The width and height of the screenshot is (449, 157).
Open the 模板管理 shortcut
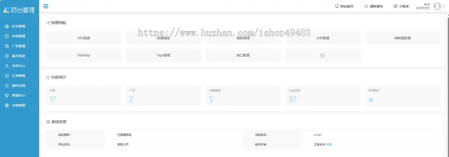tap(243, 38)
